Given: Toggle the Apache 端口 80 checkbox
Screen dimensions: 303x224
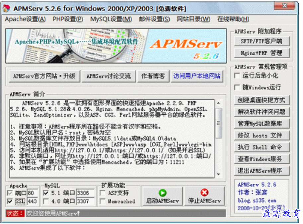Looking at the screenshot, I should tap(10, 193).
